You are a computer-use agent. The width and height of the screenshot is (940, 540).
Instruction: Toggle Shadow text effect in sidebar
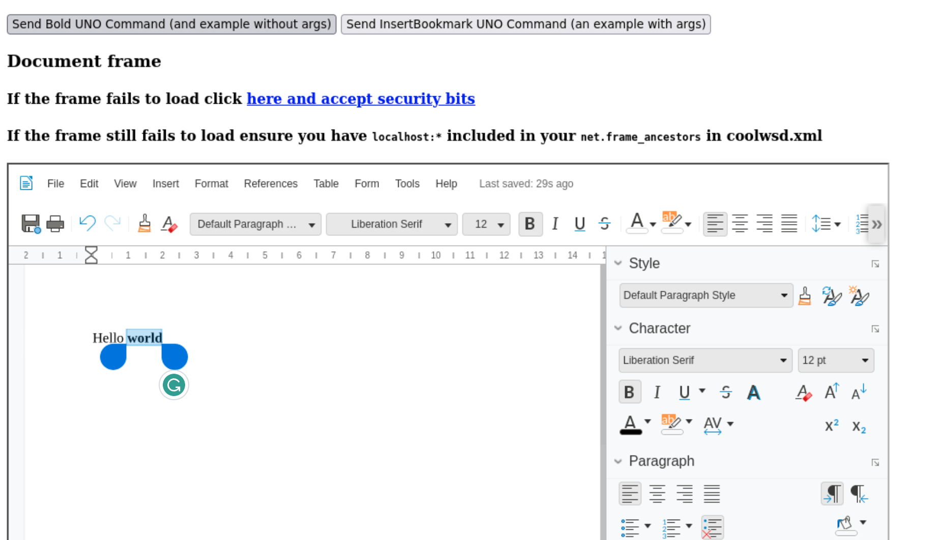click(754, 393)
